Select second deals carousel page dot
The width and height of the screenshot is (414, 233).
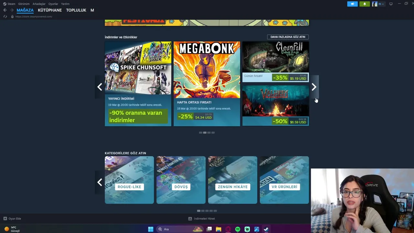pyautogui.click(x=205, y=133)
